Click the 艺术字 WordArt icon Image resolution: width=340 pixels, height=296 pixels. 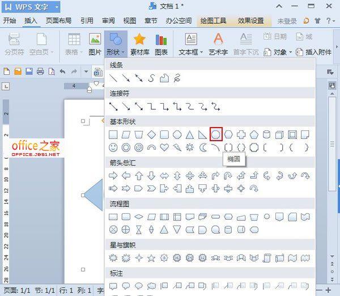point(218,44)
